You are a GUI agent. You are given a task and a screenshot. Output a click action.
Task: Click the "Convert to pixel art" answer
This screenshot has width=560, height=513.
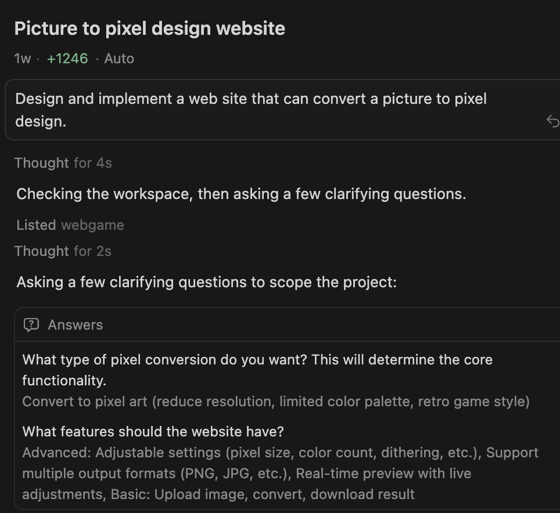276,402
